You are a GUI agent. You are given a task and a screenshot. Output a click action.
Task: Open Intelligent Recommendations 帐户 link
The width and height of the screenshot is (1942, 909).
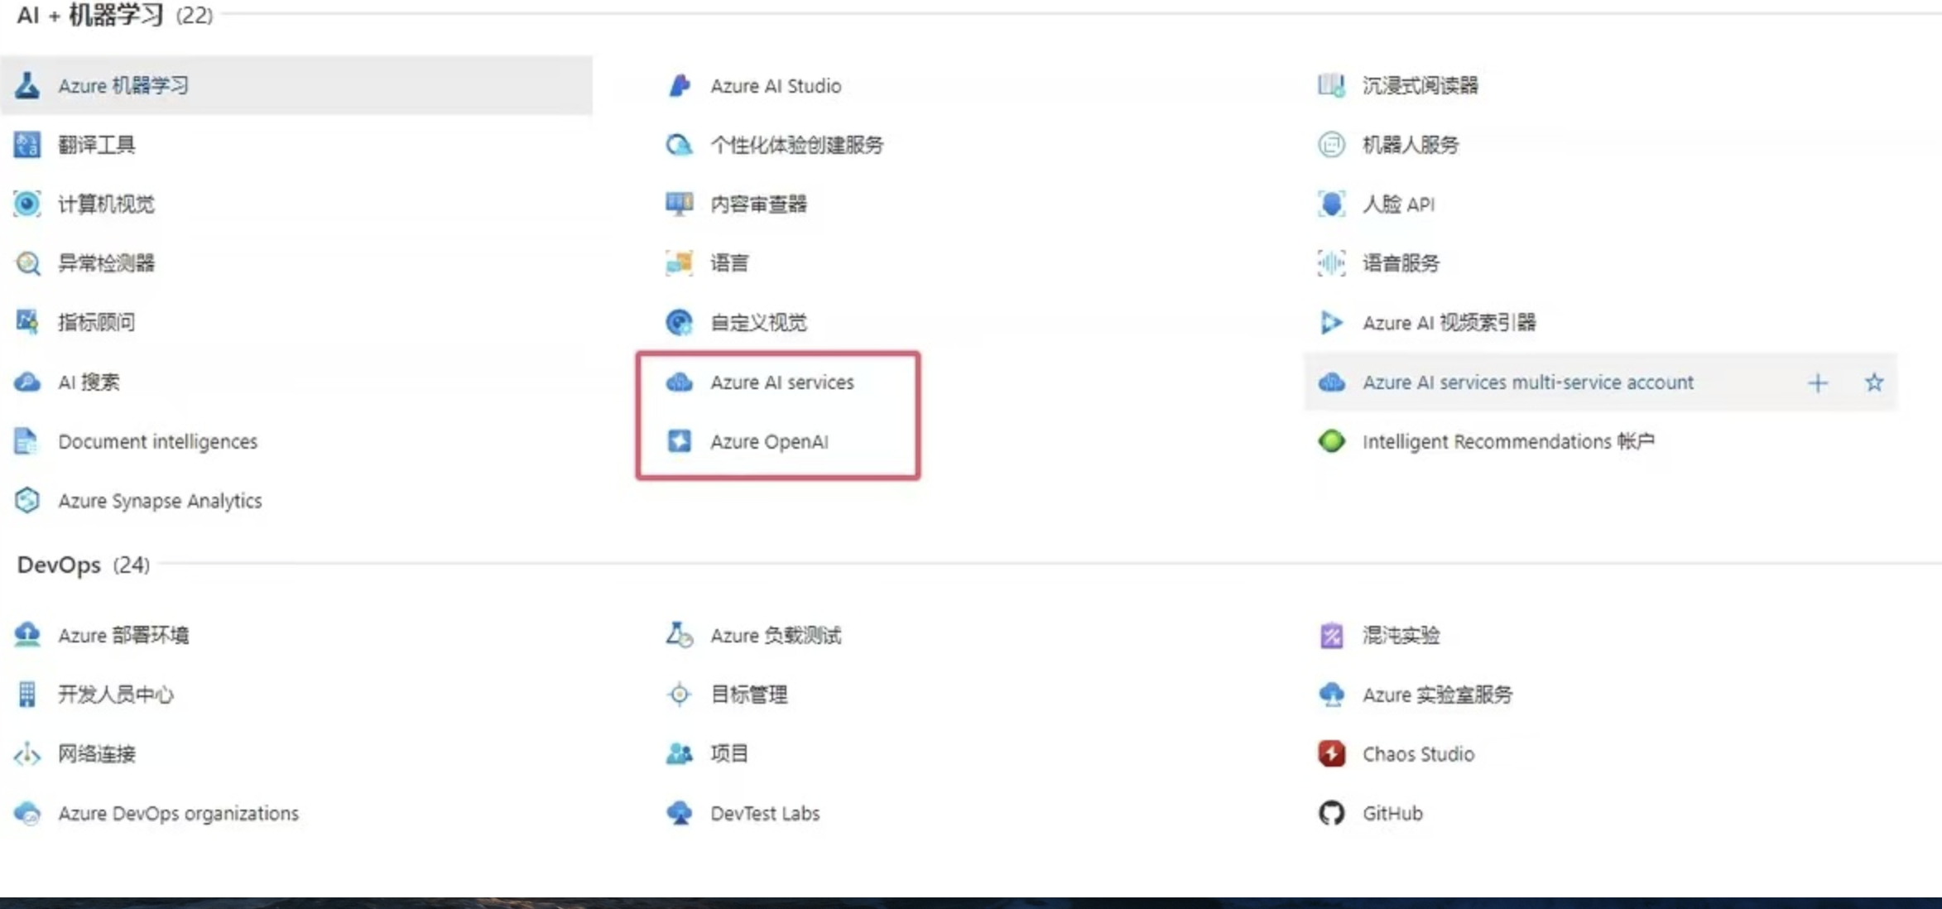1508,441
